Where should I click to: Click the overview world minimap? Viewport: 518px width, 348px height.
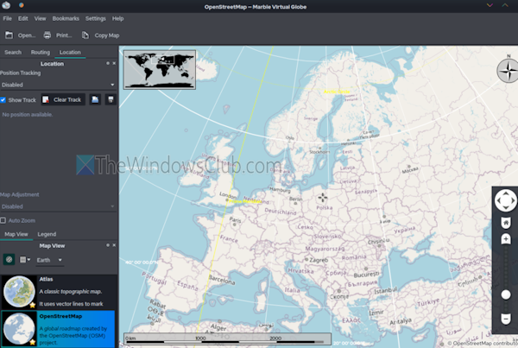[160, 70]
